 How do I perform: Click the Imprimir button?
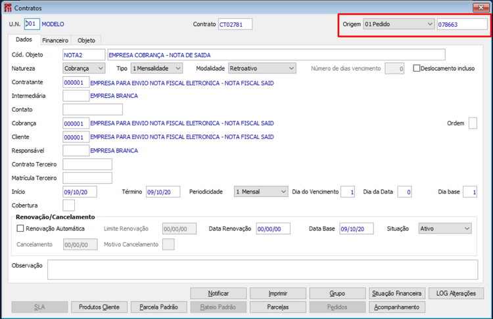coord(278,293)
